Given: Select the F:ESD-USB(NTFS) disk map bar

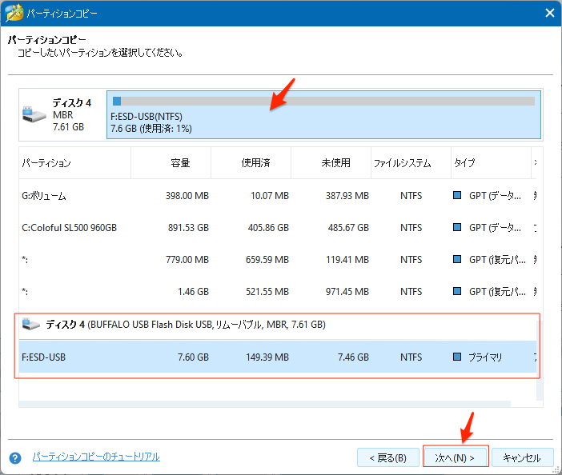Looking at the screenshot, I should (x=323, y=114).
